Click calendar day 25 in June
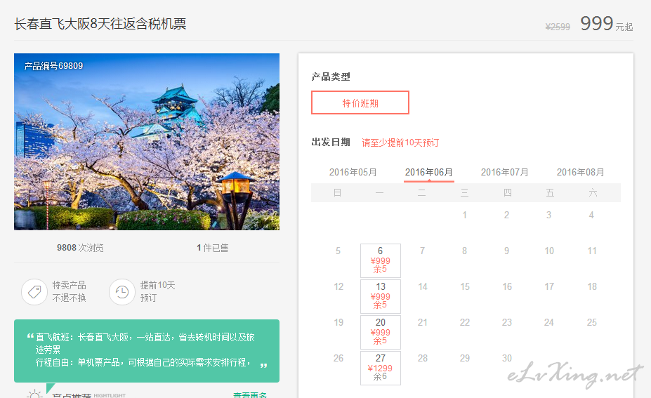The image size is (651, 398). [x=592, y=322]
